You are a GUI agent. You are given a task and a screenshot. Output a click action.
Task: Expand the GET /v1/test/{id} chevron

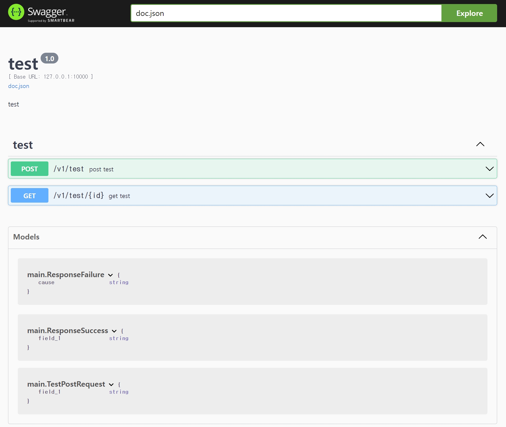tap(489, 196)
